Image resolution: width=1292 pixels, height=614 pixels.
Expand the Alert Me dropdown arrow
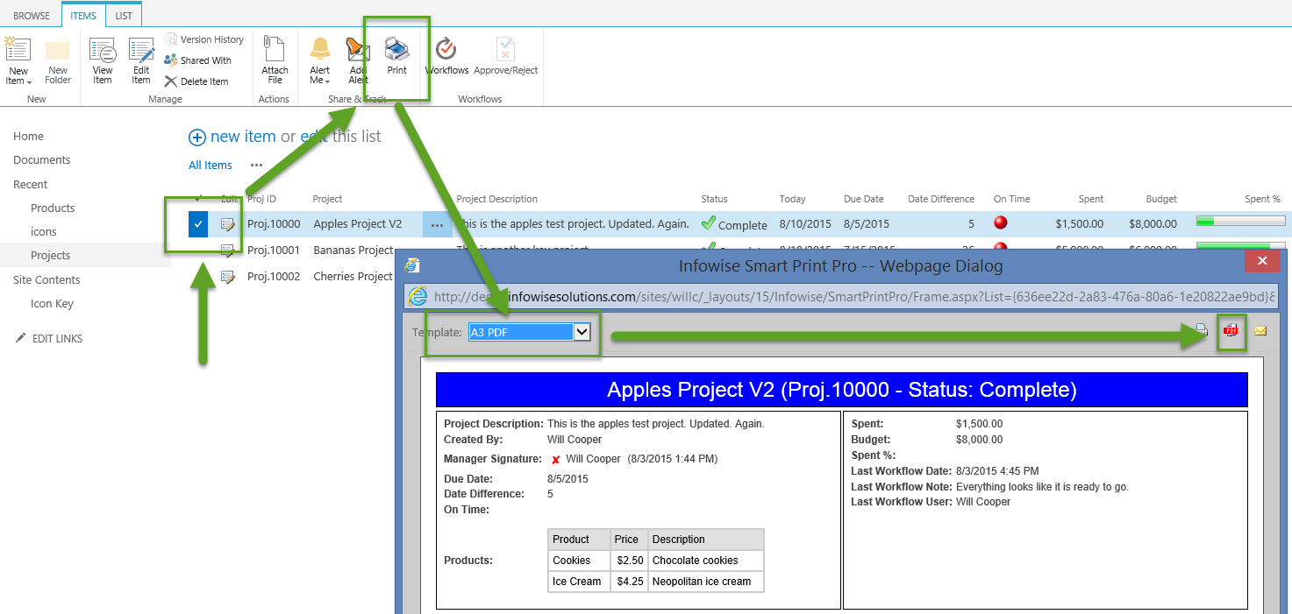(x=328, y=82)
